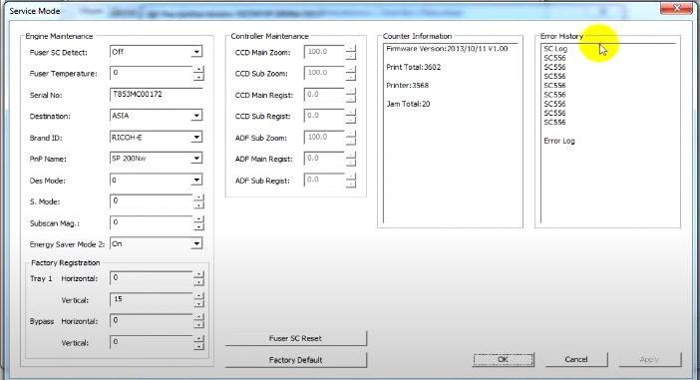Click the Serial No field T853MC00172

click(156, 95)
